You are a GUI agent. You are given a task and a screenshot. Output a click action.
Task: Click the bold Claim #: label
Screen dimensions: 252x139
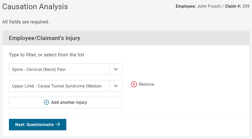[233, 6]
